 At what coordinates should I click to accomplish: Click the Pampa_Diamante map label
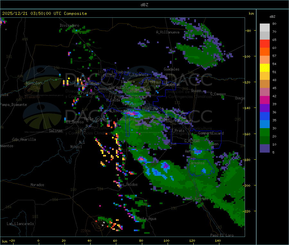pyautogui.click(x=13, y=105)
